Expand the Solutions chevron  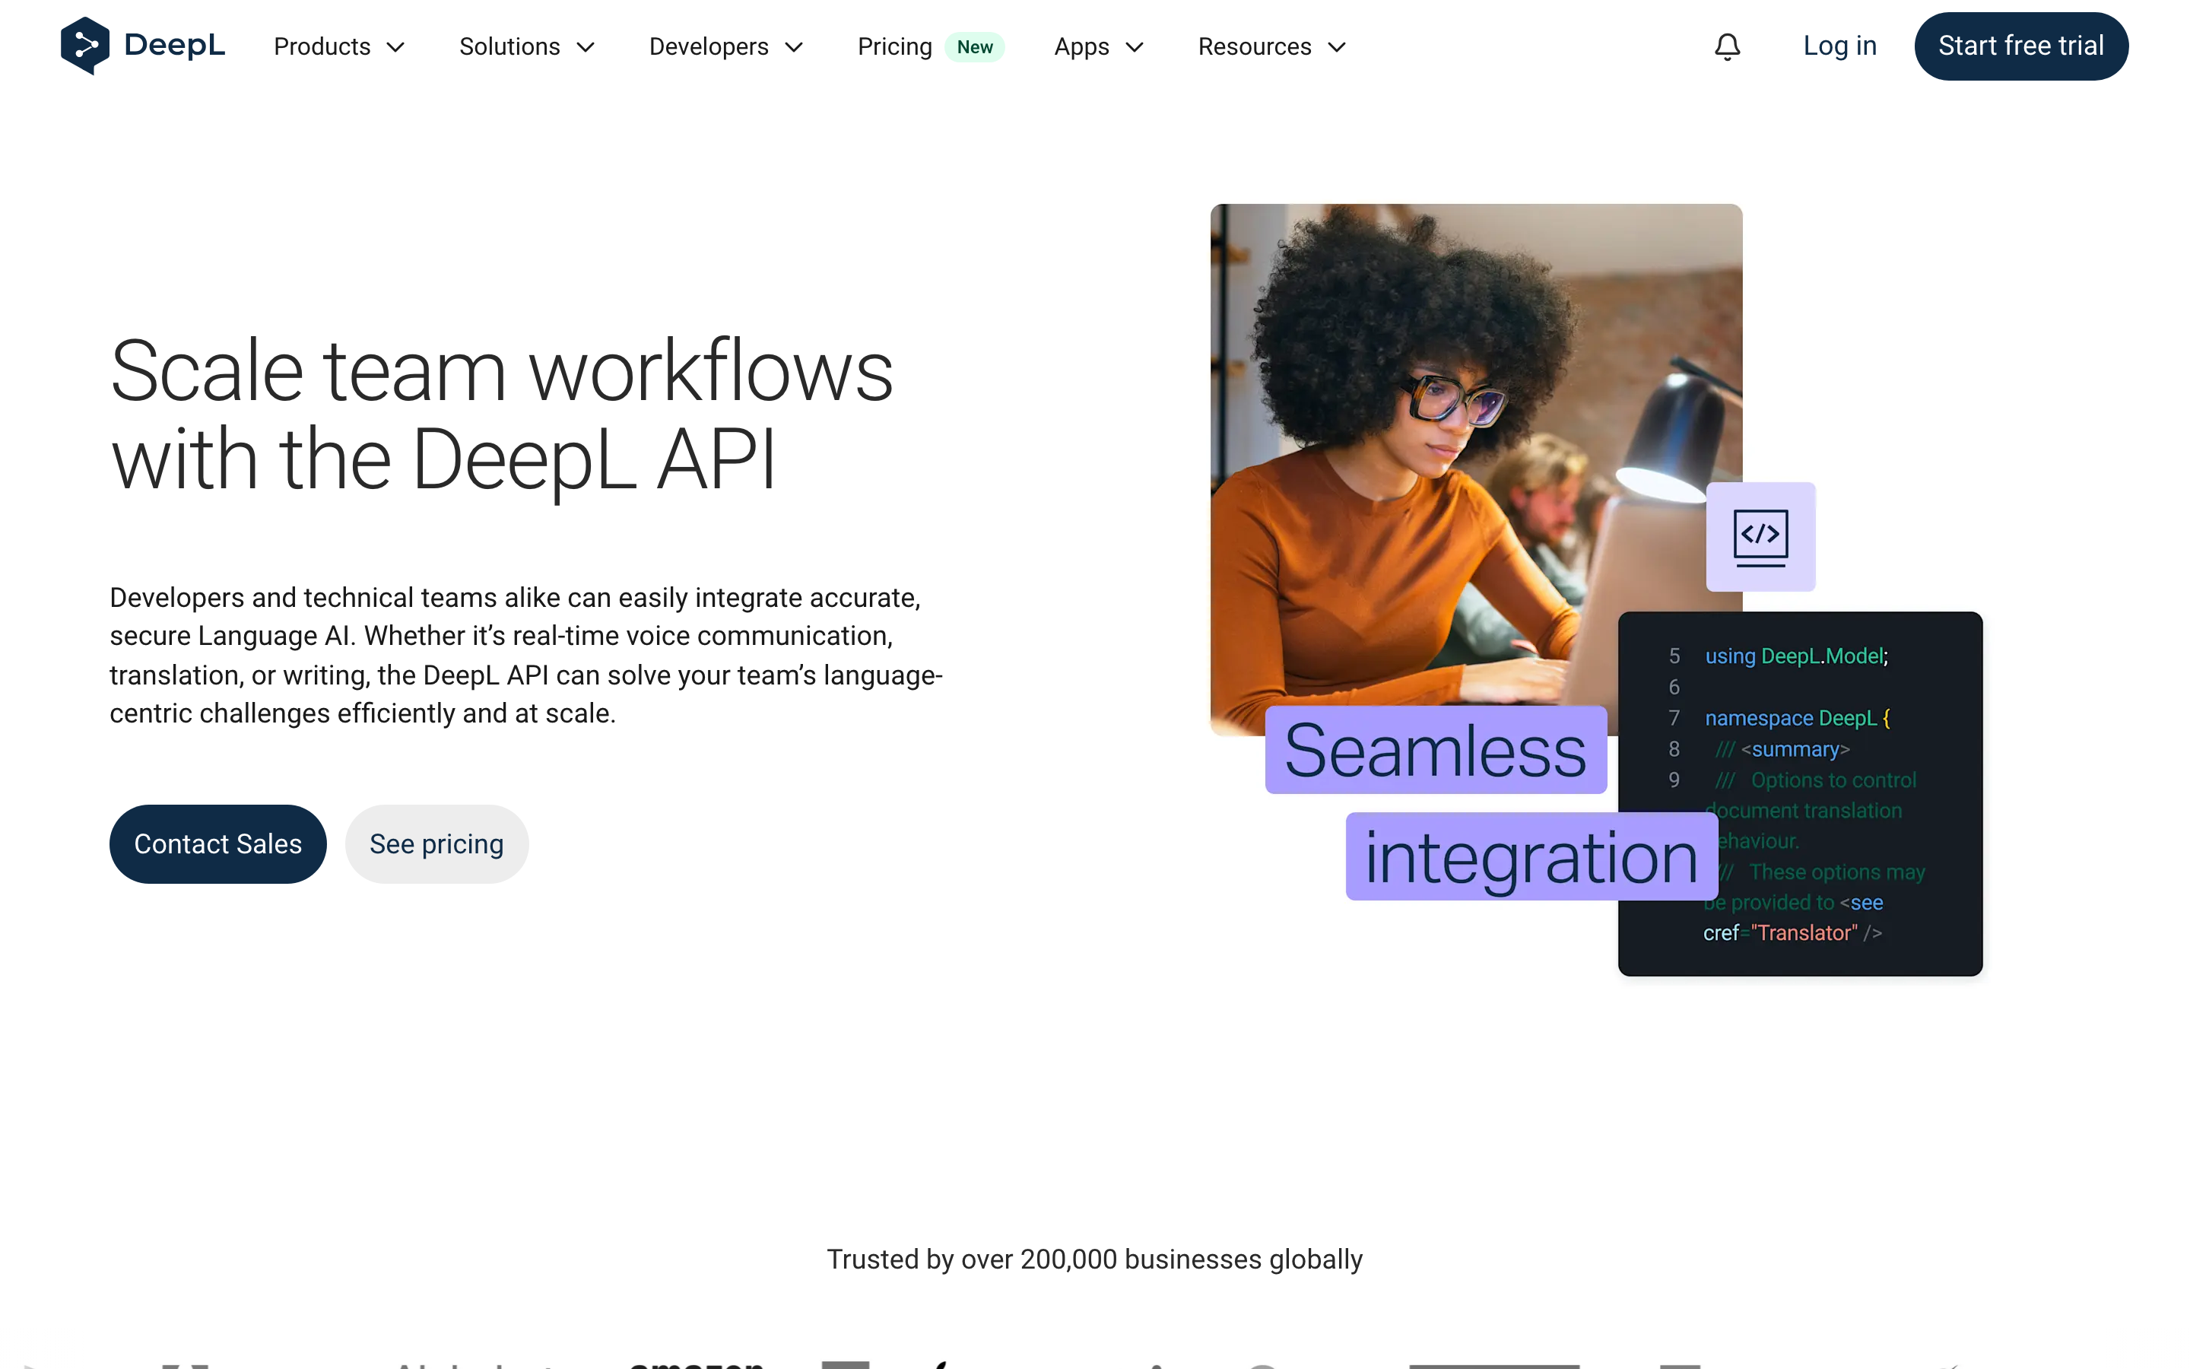(x=586, y=47)
